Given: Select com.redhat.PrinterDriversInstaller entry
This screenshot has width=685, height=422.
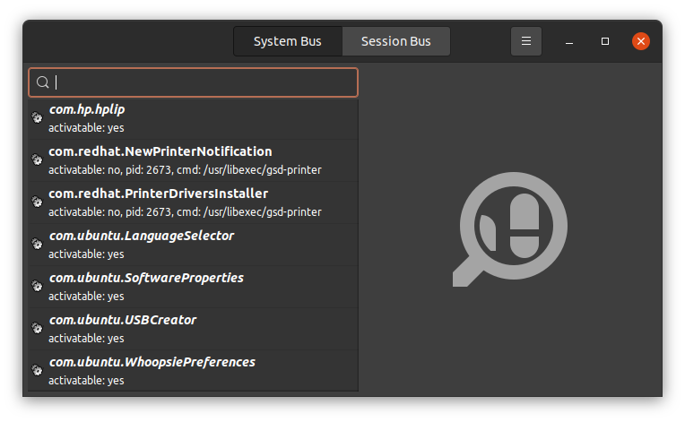Looking at the screenshot, I should click(193, 202).
